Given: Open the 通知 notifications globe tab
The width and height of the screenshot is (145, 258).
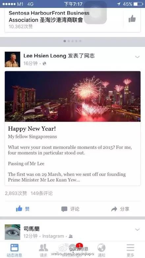Looking at the screenshot, I should (x=101, y=250).
